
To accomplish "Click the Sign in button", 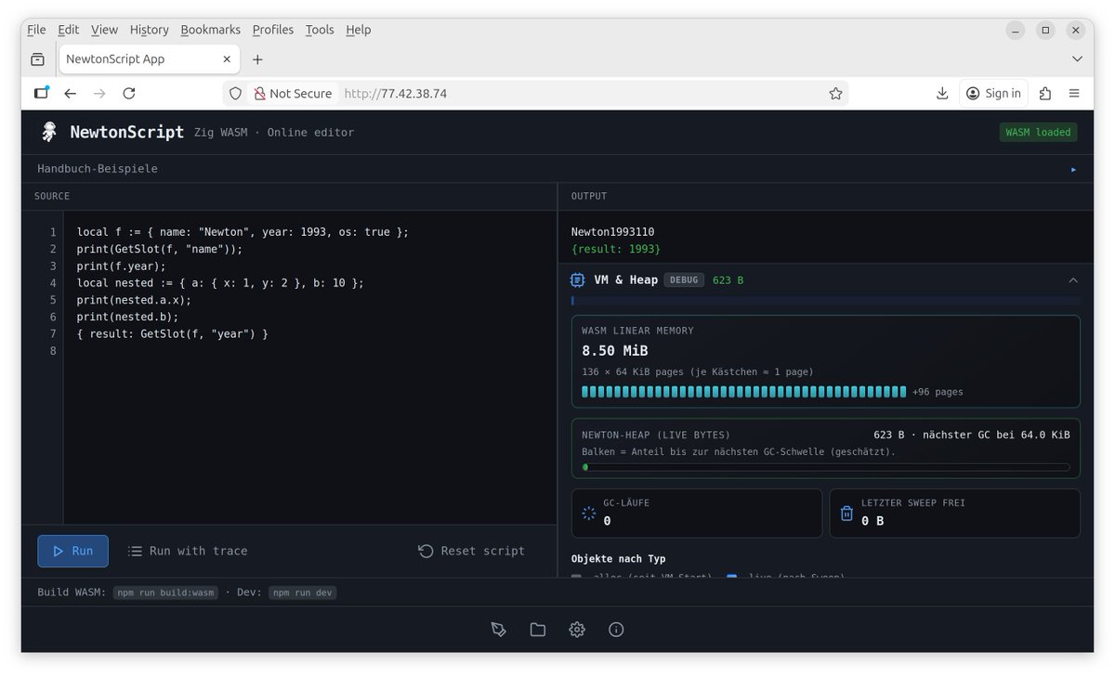I will tap(993, 93).
